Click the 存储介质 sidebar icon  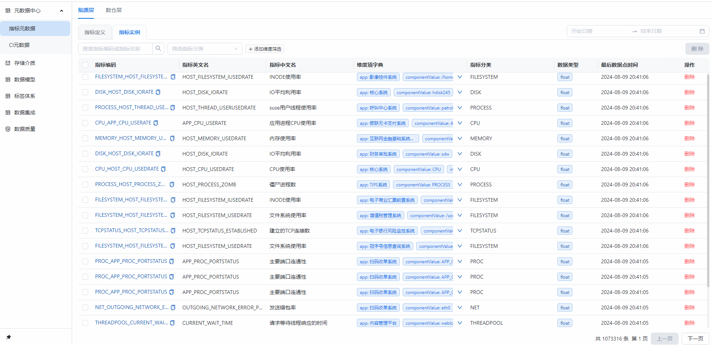click(x=8, y=63)
